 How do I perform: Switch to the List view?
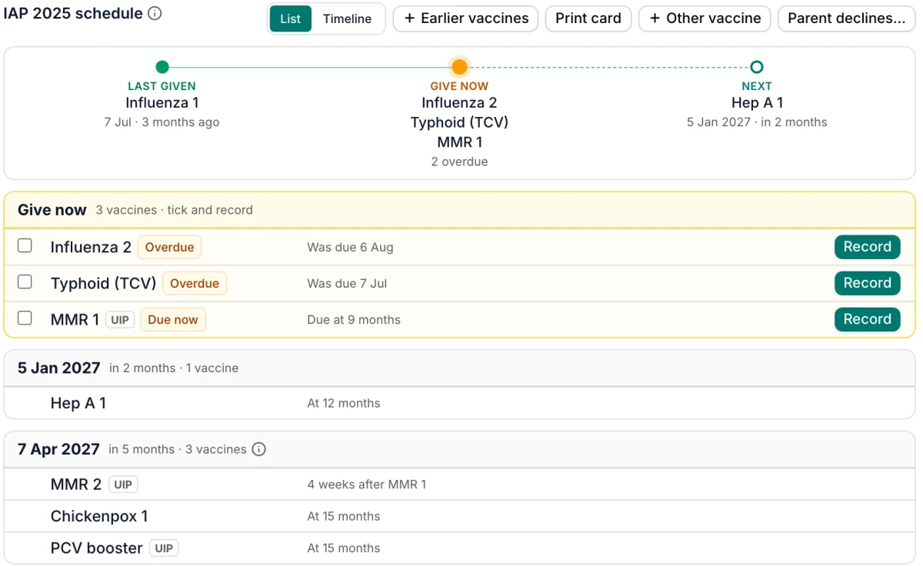291,18
